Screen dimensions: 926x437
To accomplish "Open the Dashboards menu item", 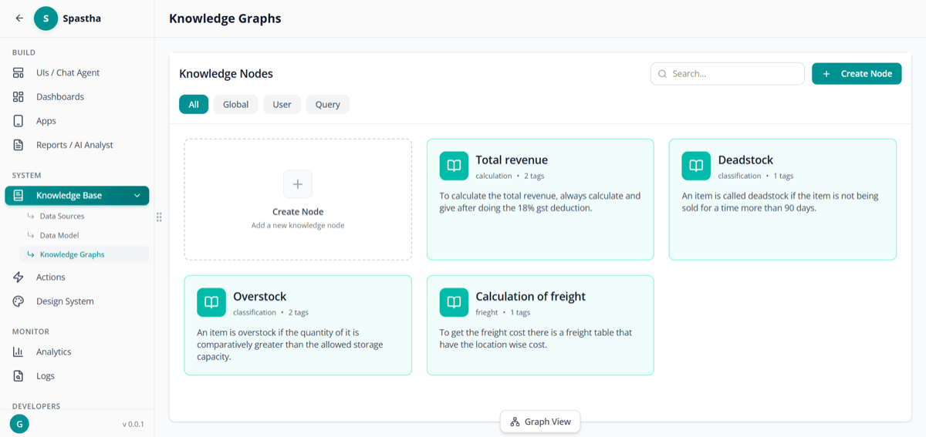I will [x=77, y=96].
